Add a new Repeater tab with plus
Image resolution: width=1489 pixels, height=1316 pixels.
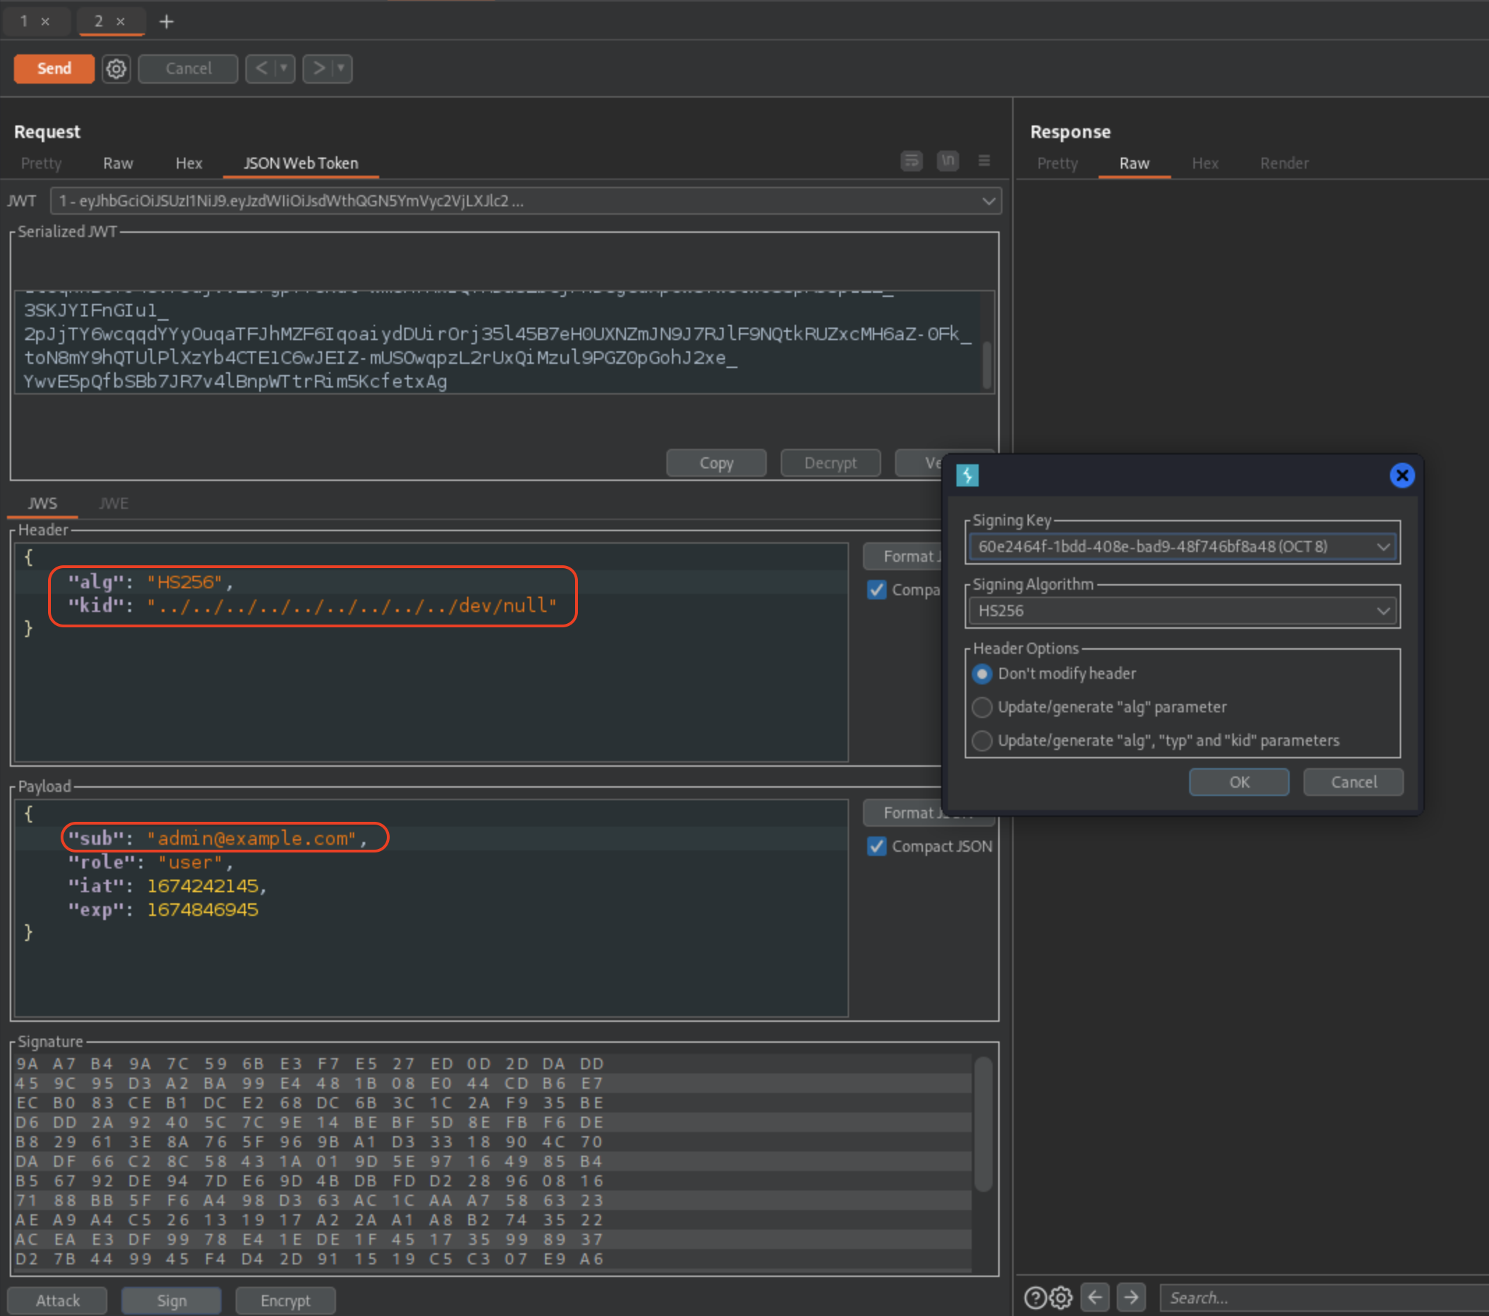(166, 22)
